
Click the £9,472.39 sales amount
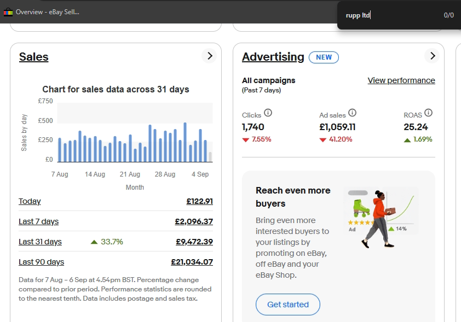(x=194, y=242)
